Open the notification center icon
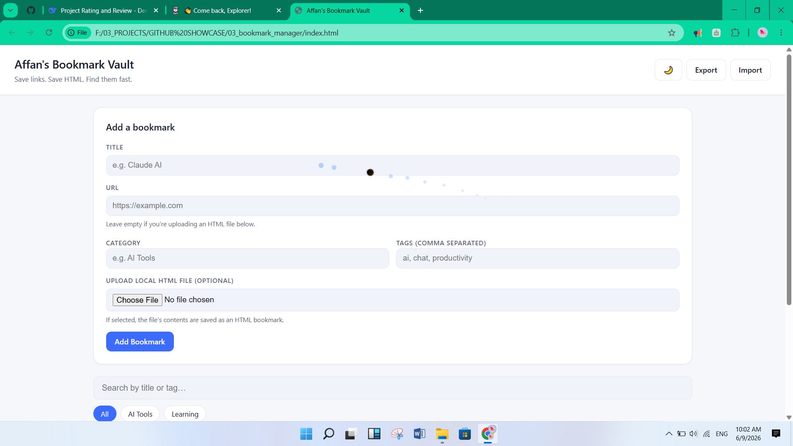The image size is (793, 446). click(x=776, y=434)
